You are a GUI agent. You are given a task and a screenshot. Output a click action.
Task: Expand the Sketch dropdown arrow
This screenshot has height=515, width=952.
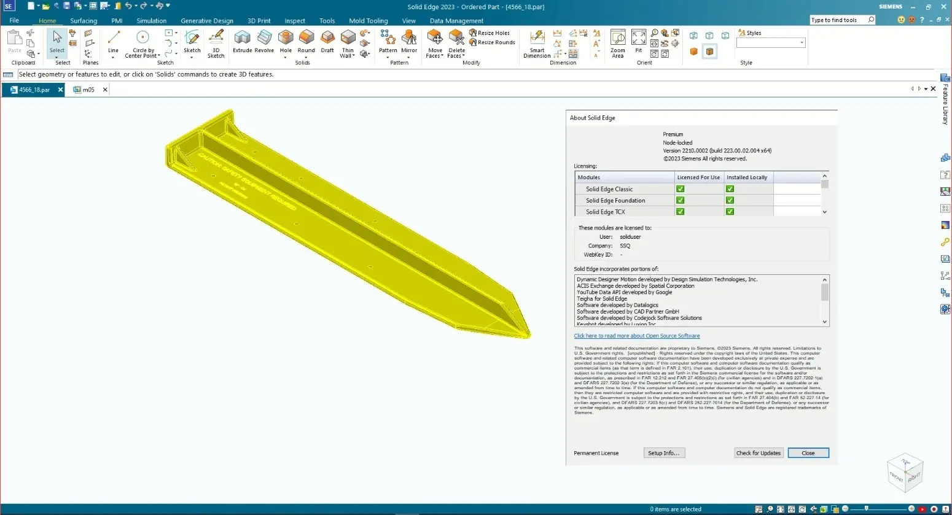192,58
